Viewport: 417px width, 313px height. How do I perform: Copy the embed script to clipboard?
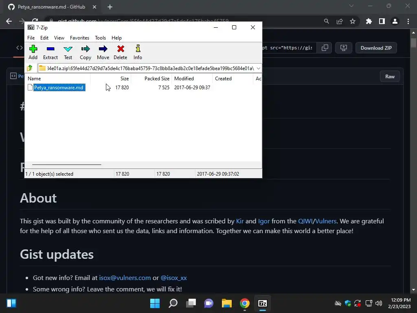point(325,48)
